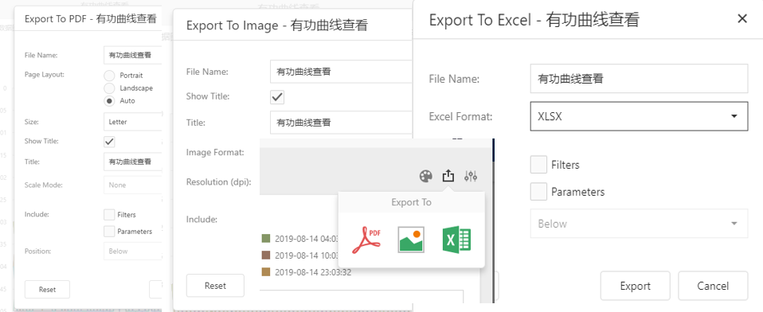The image size is (763, 312).
Task: Toggle Parameters checkbox in PDF dialog
Action: click(x=109, y=232)
